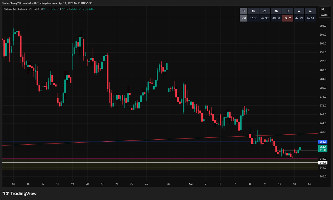333x200 pixels.
Task: Click the TF header cell of the screener
Action: [x=243, y=11]
